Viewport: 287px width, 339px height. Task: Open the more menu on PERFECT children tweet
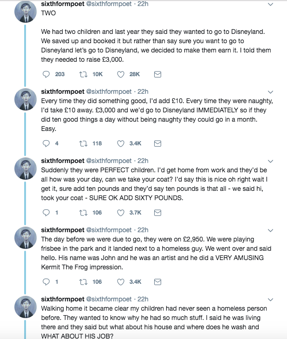tap(270, 161)
